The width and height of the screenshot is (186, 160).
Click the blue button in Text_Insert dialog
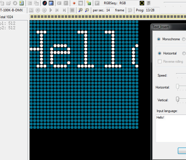point(182,151)
